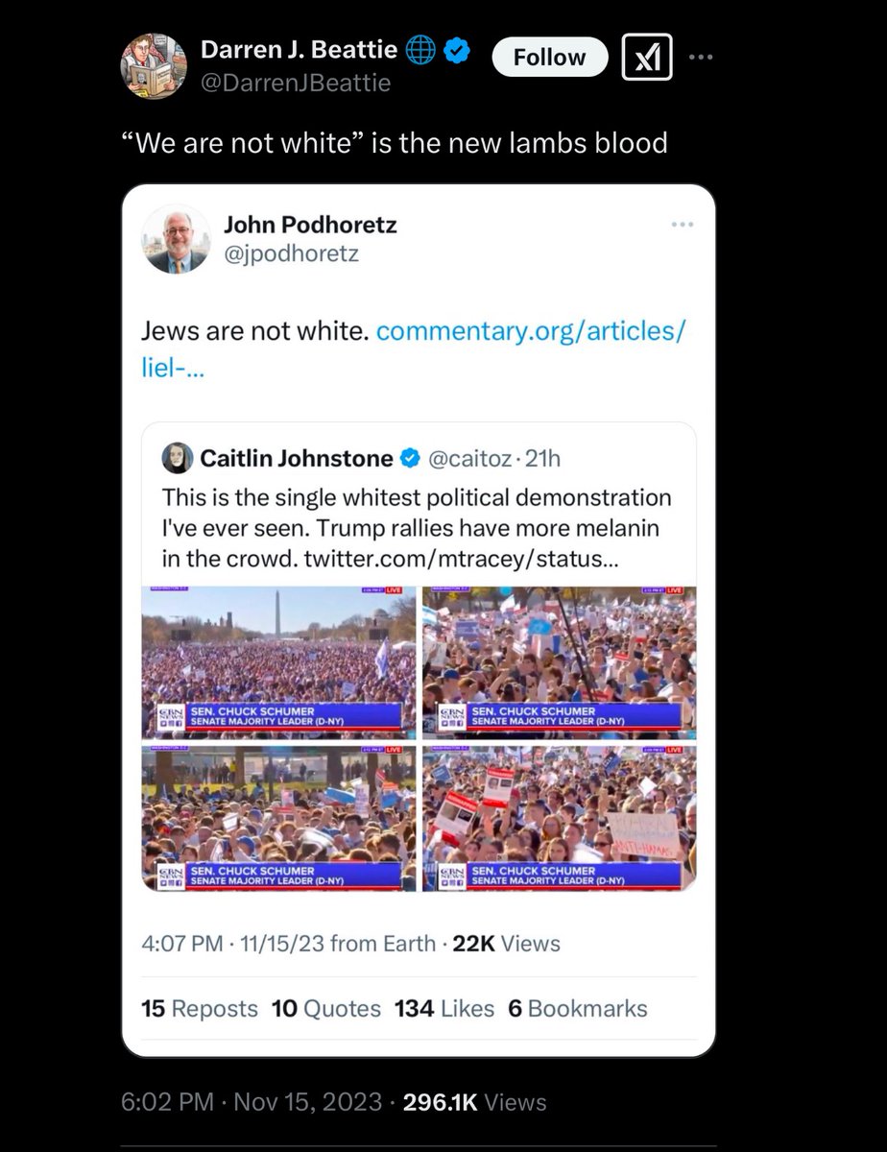887x1152 pixels.
Task: View the 134 Likes list
Action: click(444, 1009)
